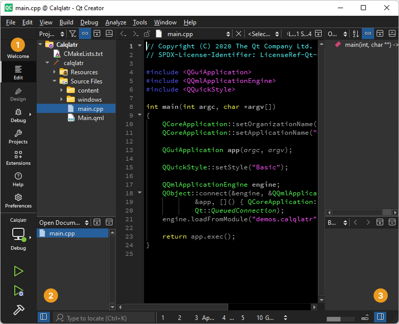Image resolution: width=399 pixels, height=324 pixels.
Task: Toggle file writable lock icon
Action: pyautogui.click(x=147, y=34)
